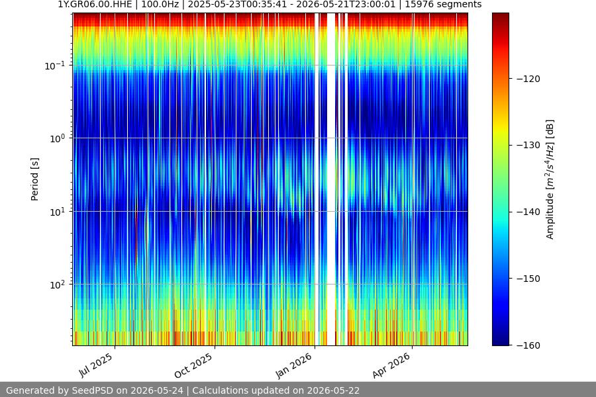Viewport: 596px width, 397px height.
Task: Click the '15976 segments' text in the title
Action: tap(443, 5)
